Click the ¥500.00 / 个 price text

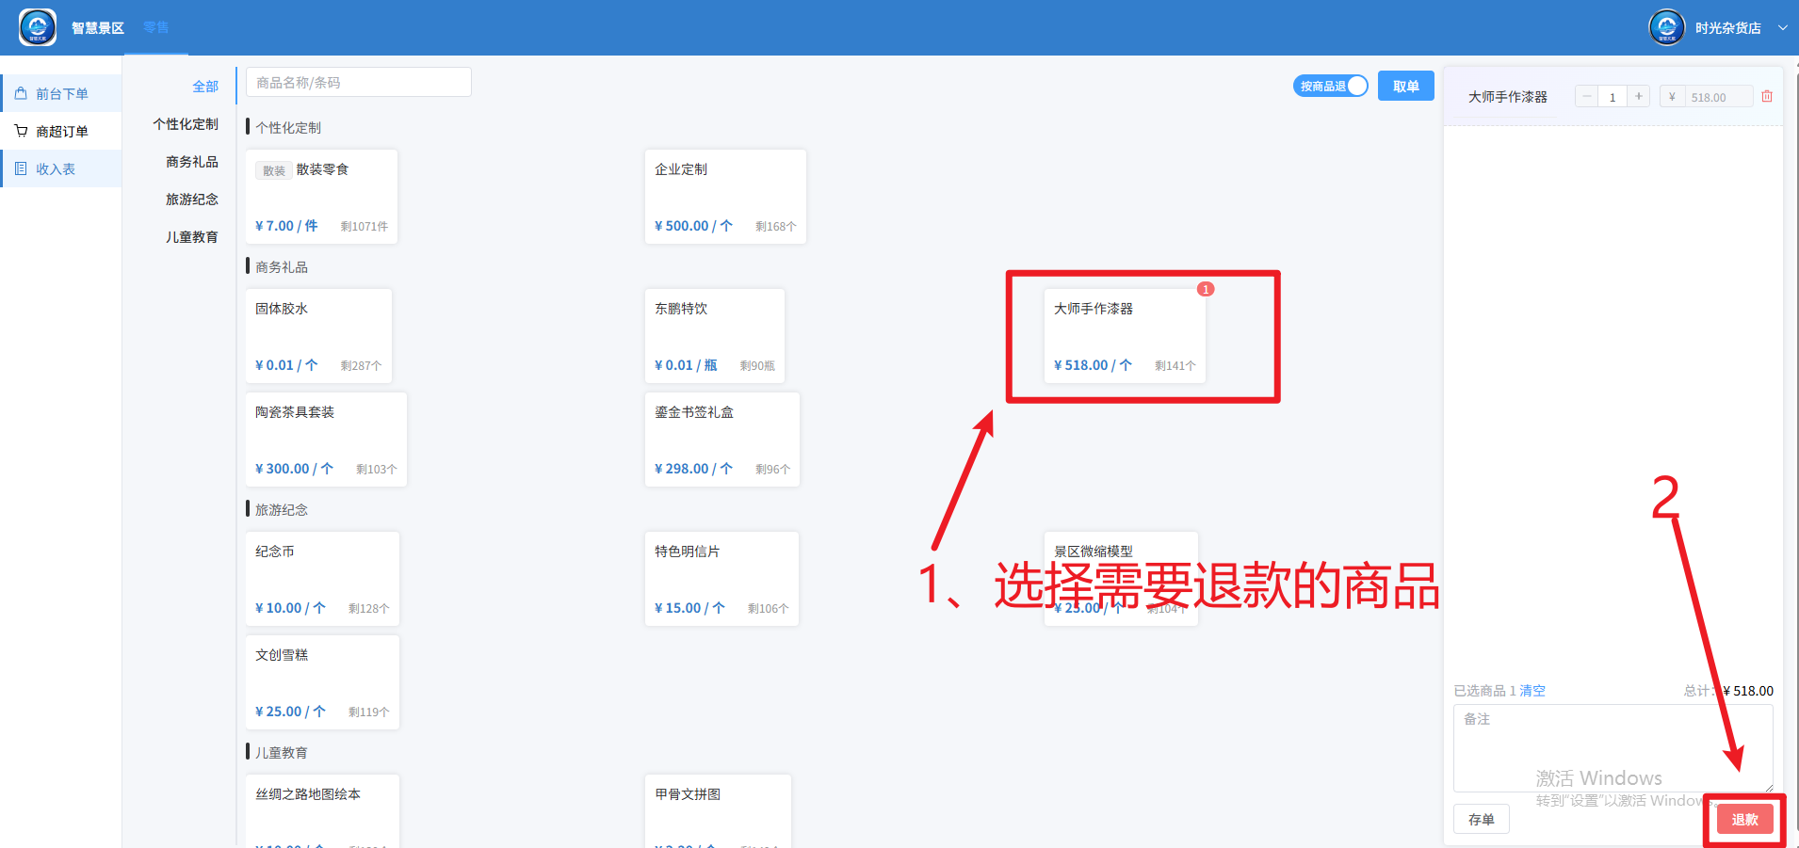(693, 226)
